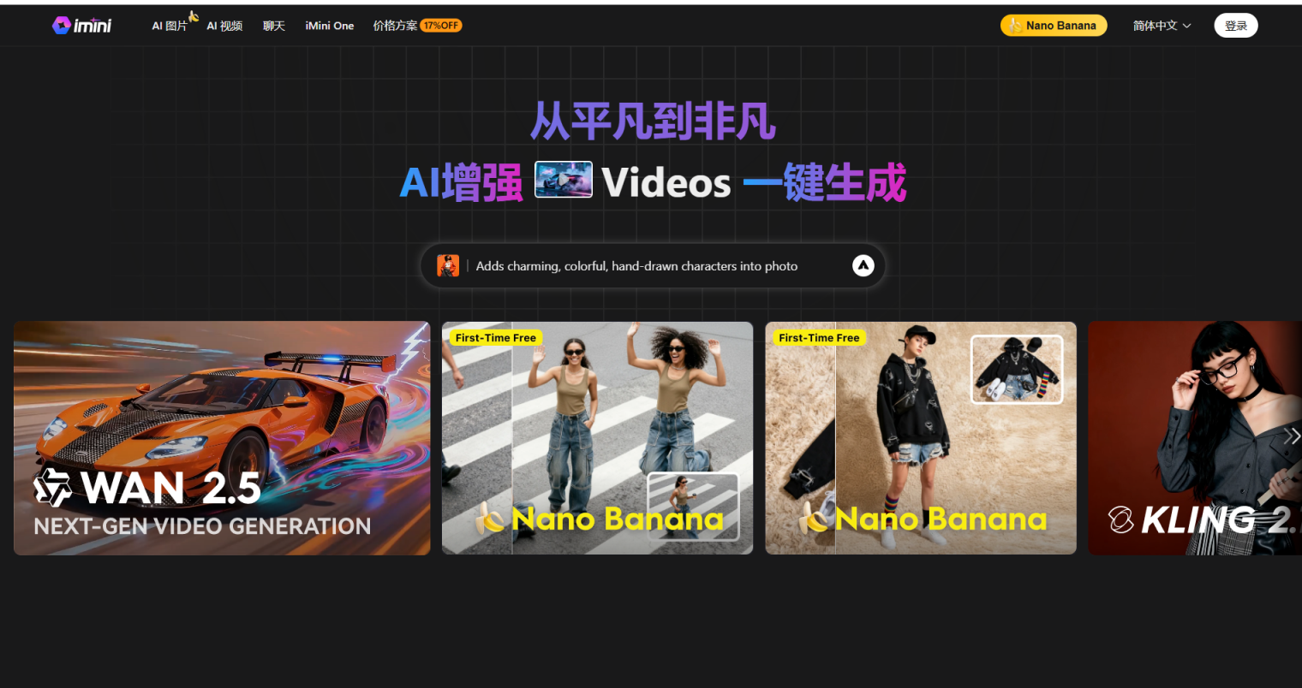Click the 登录 login button
Screen dimensions: 1302x688
point(1236,25)
